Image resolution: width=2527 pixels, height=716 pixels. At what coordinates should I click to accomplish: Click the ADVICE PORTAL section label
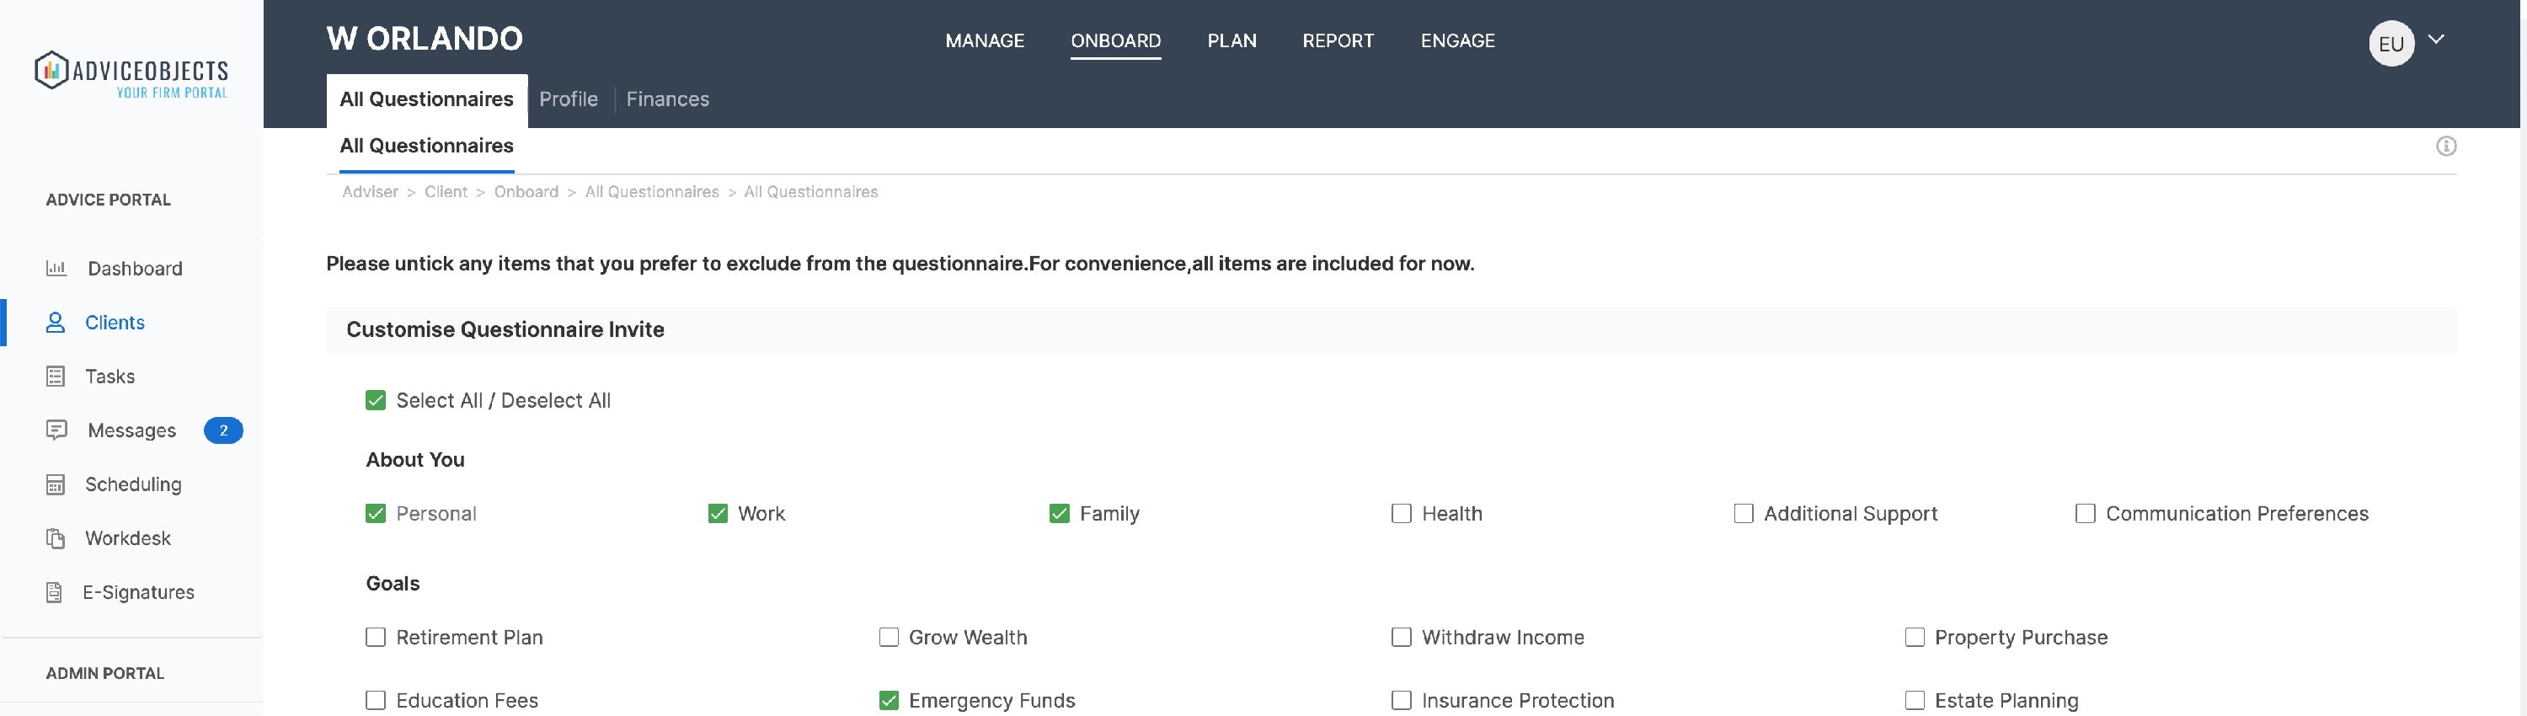(x=108, y=199)
